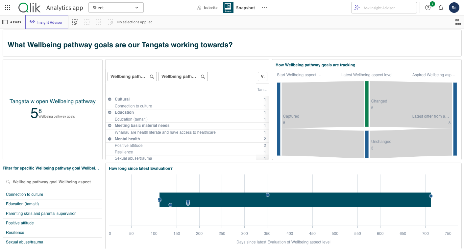The height and width of the screenshot is (251, 464).
Task: Select Education (tamaiti) in filter pane
Action: pos(53,204)
